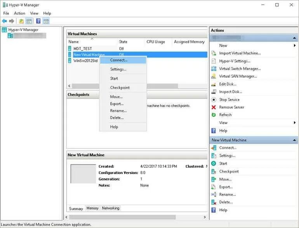This screenshot has width=299, height=228.
Task: Sort by the Name column header
Action: point(92,42)
